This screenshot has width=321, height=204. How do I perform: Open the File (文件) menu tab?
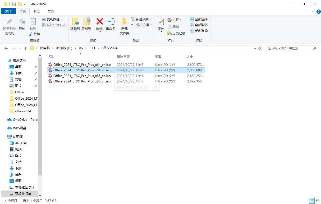pos(8,11)
